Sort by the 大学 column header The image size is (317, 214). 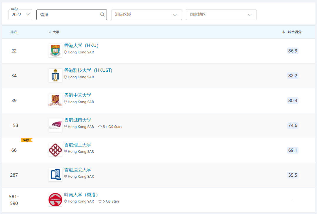point(56,32)
